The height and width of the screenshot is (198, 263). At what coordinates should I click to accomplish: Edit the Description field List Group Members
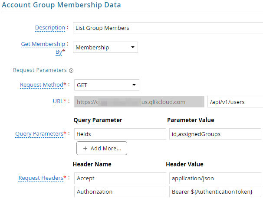coord(168,28)
